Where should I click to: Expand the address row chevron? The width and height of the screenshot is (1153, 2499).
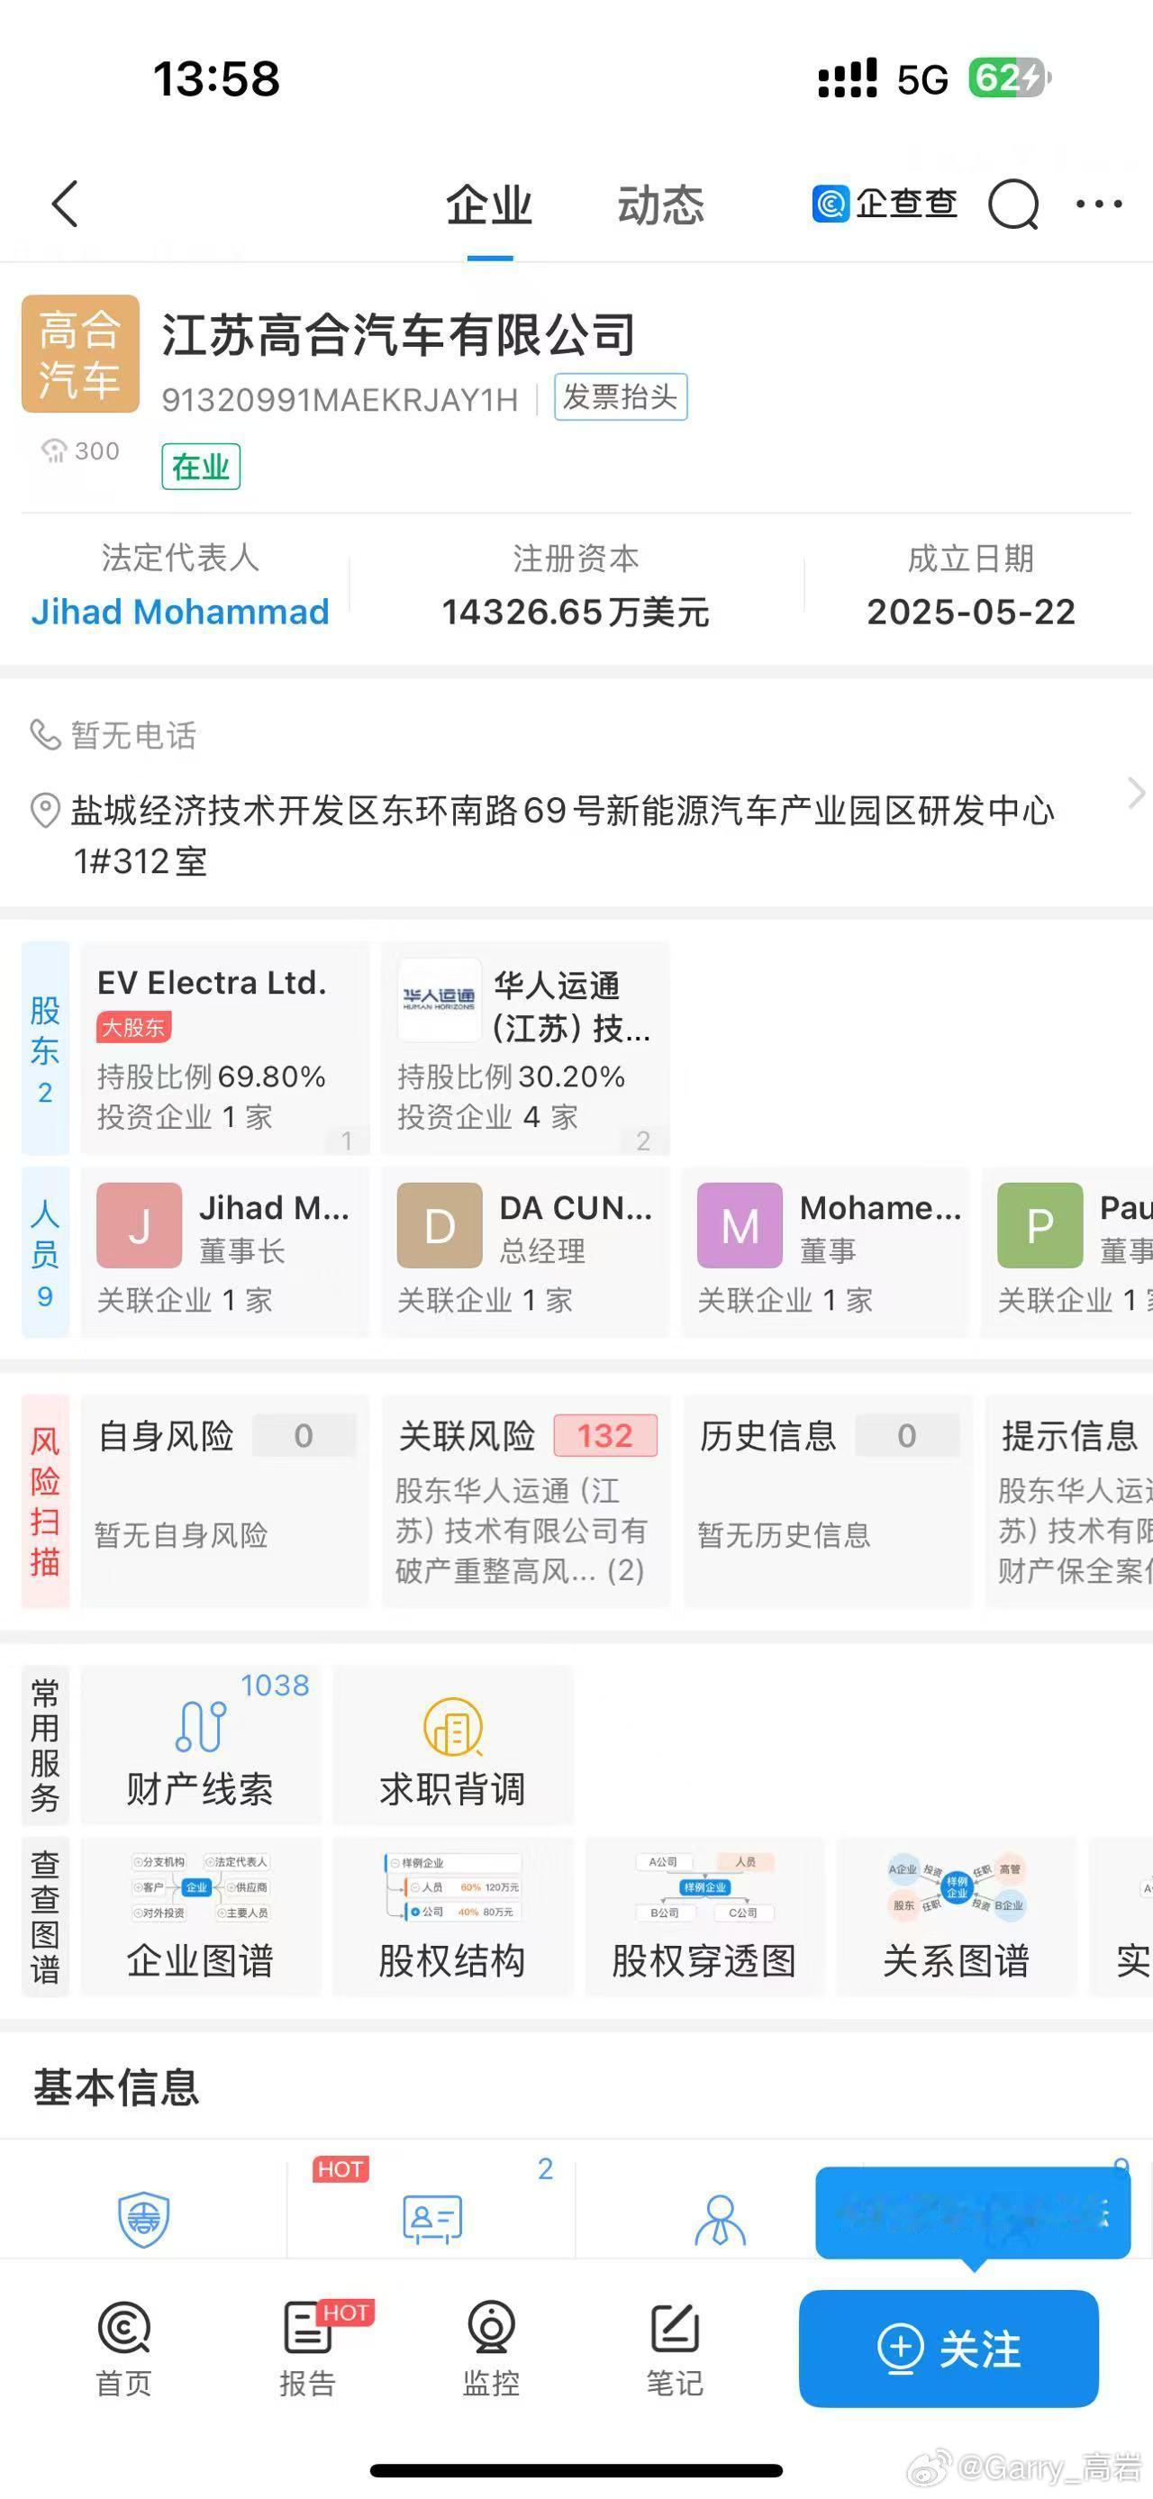point(1136,794)
